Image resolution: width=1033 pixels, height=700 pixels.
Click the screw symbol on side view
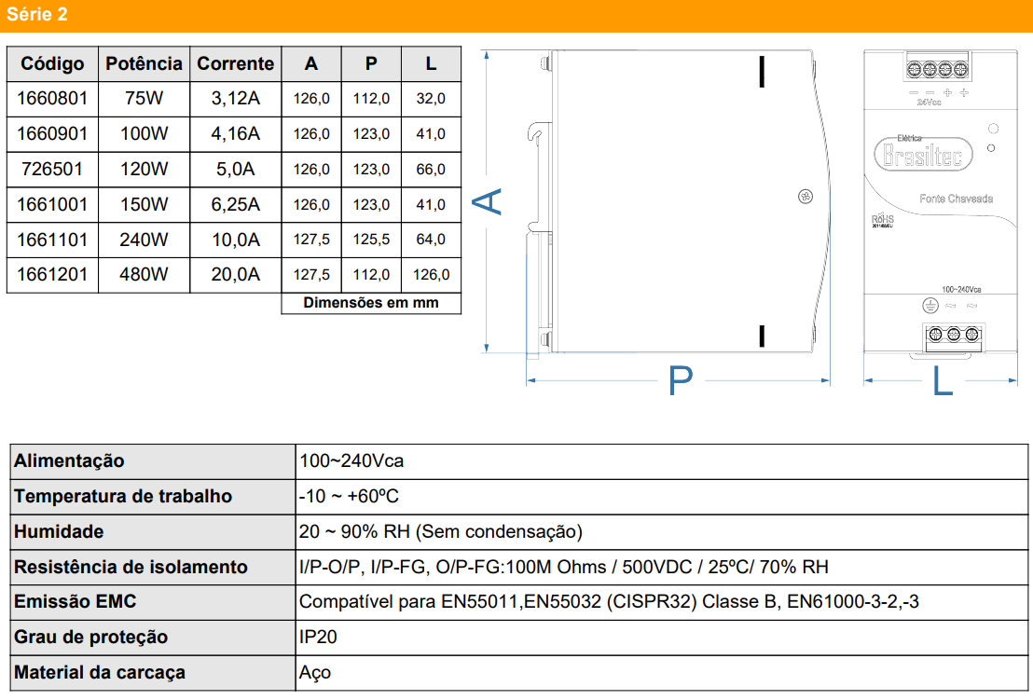806,197
